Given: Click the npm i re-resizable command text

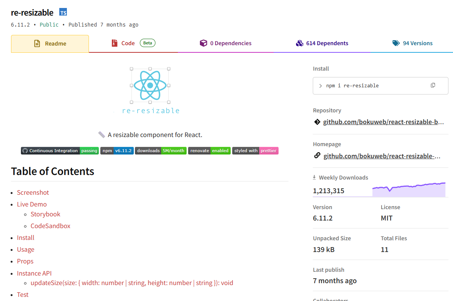Looking at the screenshot, I should 352,86.
